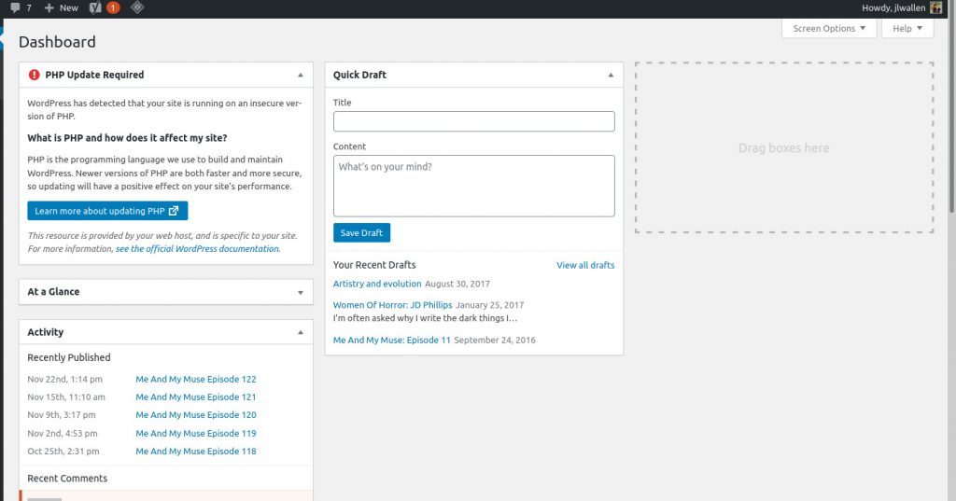Click the Activity panel title
956x501 pixels.
pyautogui.click(x=45, y=332)
